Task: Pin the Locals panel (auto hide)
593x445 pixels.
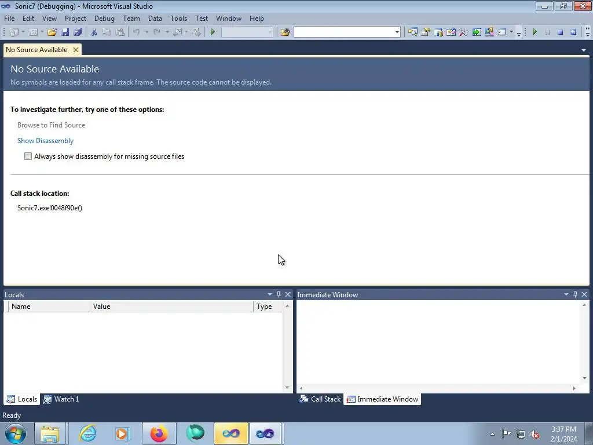Action: 279,294
